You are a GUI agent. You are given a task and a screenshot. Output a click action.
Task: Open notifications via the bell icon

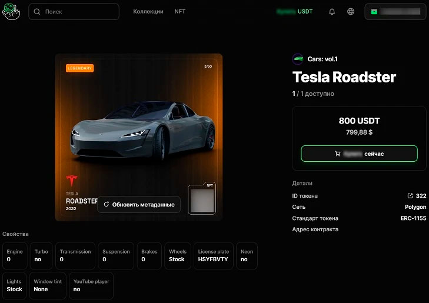click(332, 12)
